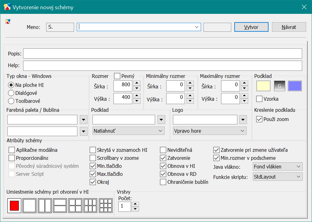Expand the Natiahnuť background mode dropdown

128,131
